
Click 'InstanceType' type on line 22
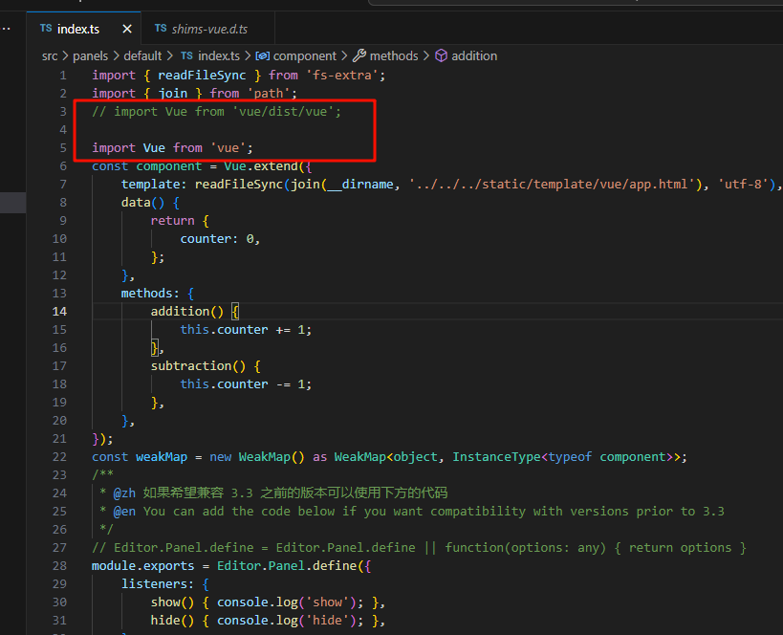pos(496,457)
